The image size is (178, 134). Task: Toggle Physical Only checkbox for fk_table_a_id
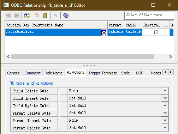156,32
